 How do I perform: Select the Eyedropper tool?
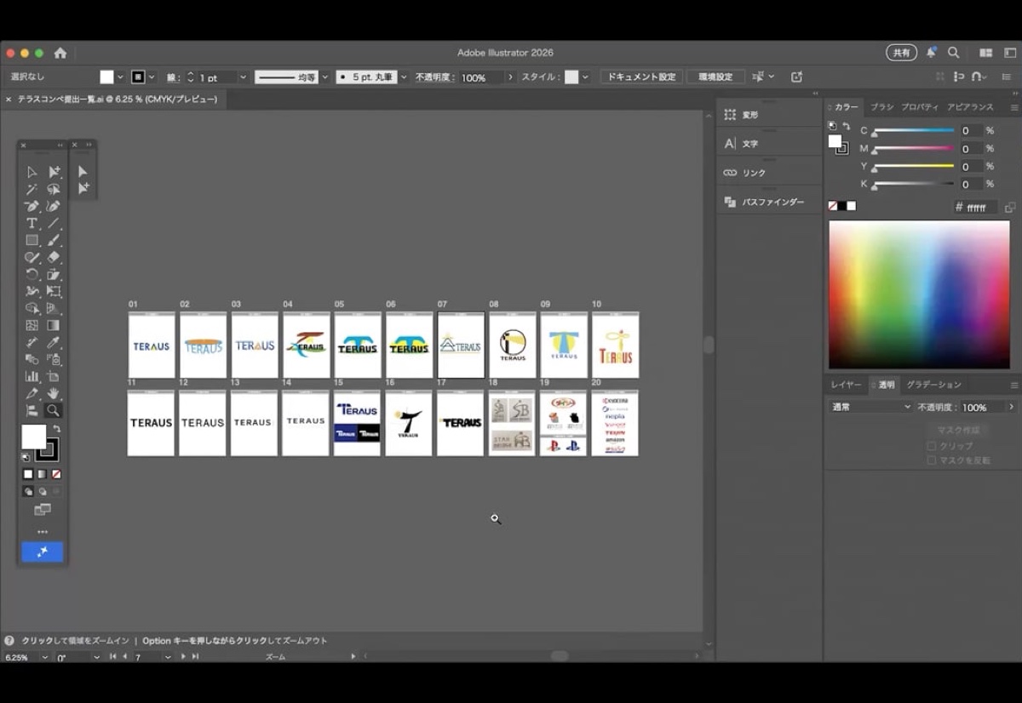tap(54, 342)
